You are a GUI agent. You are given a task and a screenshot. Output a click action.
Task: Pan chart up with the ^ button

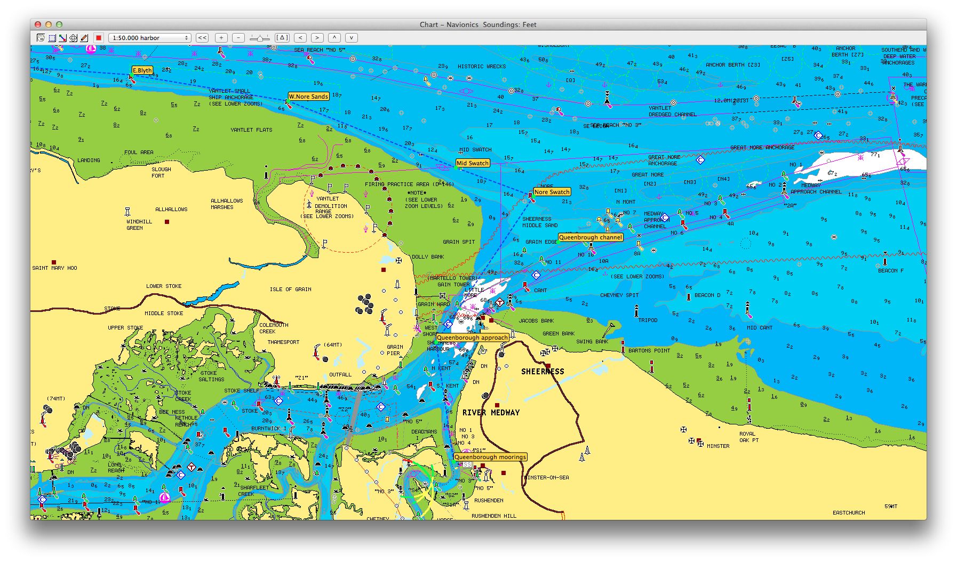coord(334,38)
